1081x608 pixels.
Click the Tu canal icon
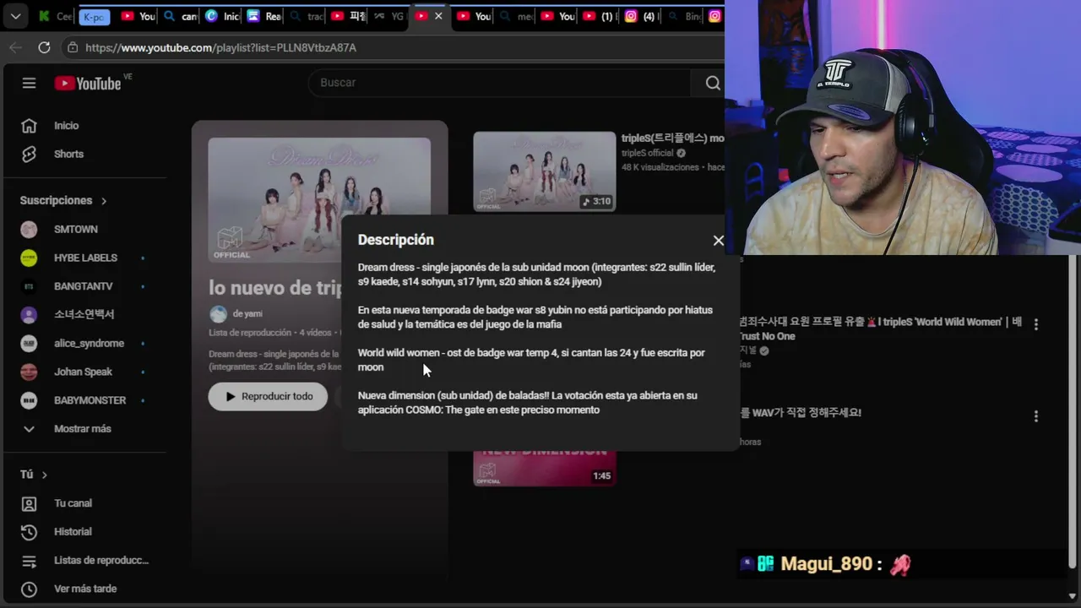pos(29,503)
